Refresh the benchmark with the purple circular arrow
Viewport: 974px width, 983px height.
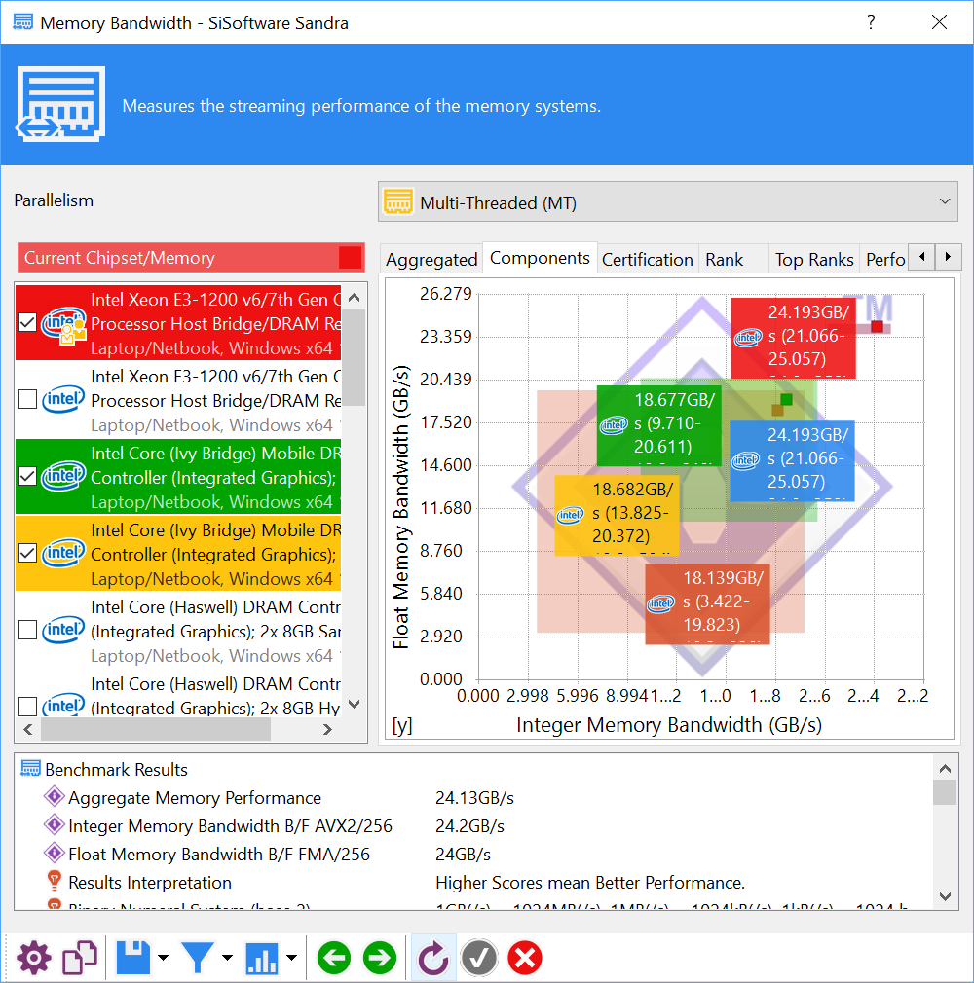coord(433,958)
